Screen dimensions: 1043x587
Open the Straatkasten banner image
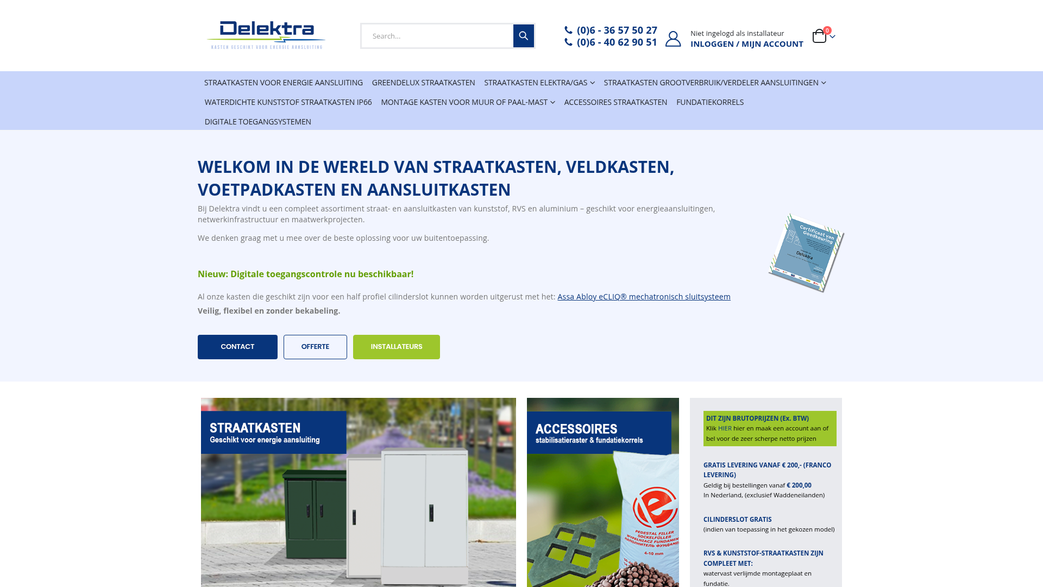coord(359,492)
